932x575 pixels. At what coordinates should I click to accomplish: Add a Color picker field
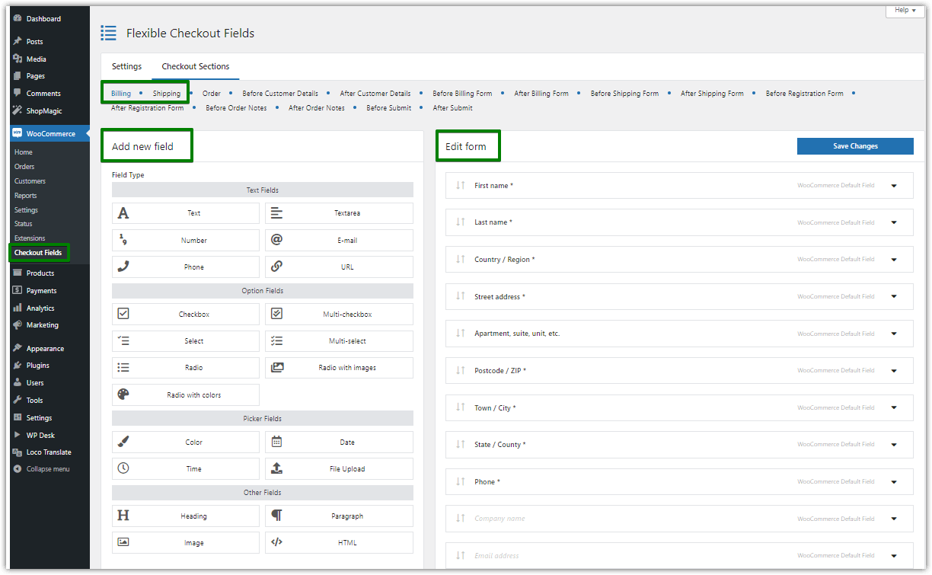coord(186,442)
